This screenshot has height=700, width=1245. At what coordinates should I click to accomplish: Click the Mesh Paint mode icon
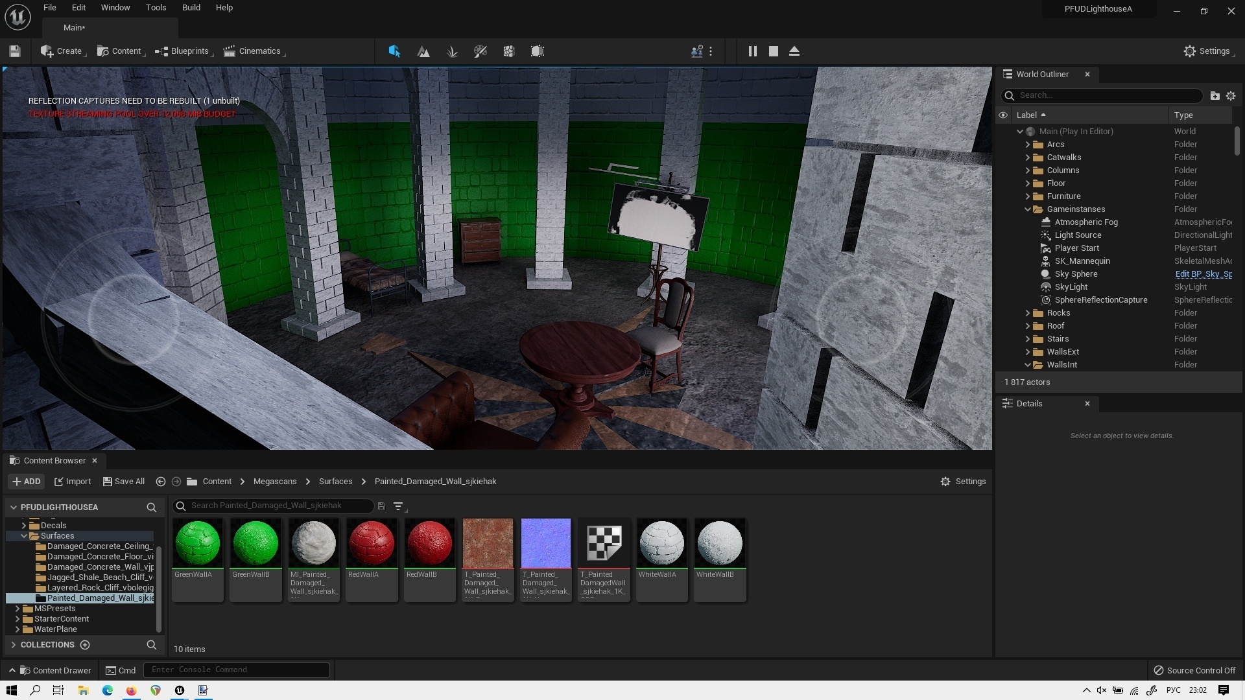click(x=480, y=51)
